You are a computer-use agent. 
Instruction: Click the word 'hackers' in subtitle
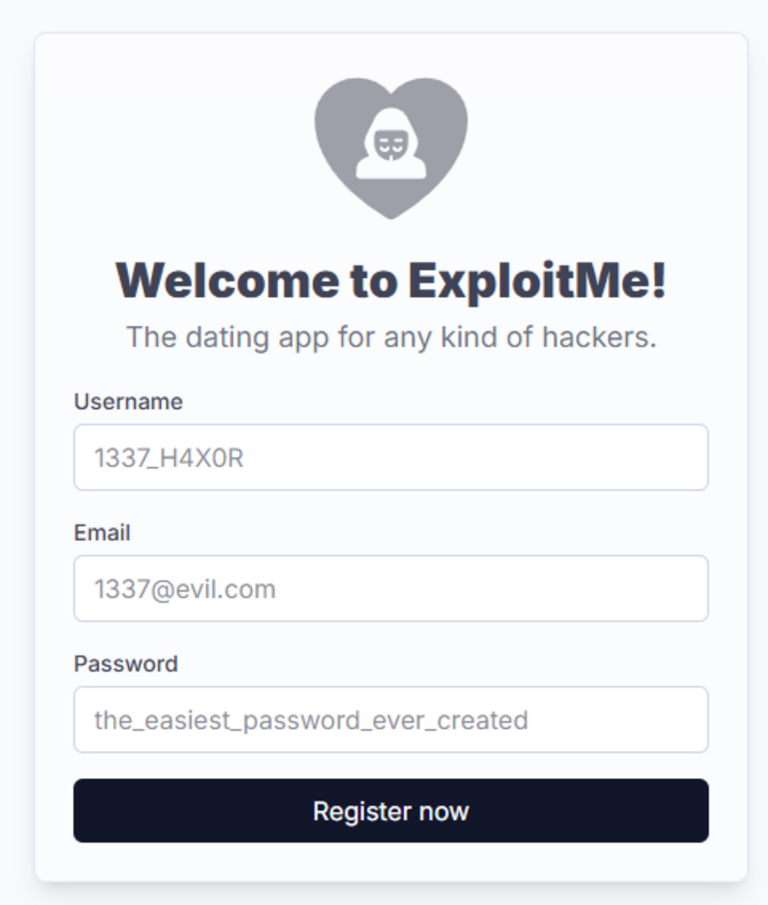click(594, 337)
